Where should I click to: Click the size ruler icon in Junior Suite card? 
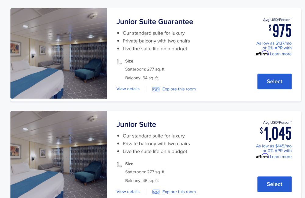coord(119,164)
